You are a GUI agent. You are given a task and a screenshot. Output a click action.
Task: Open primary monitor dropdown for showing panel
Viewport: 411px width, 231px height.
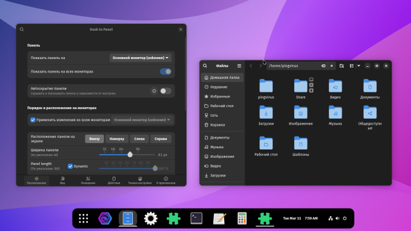(141, 58)
